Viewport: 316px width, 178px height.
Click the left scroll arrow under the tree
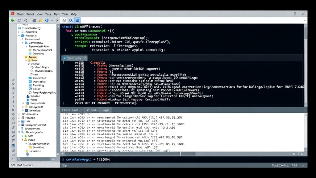click(19, 159)
